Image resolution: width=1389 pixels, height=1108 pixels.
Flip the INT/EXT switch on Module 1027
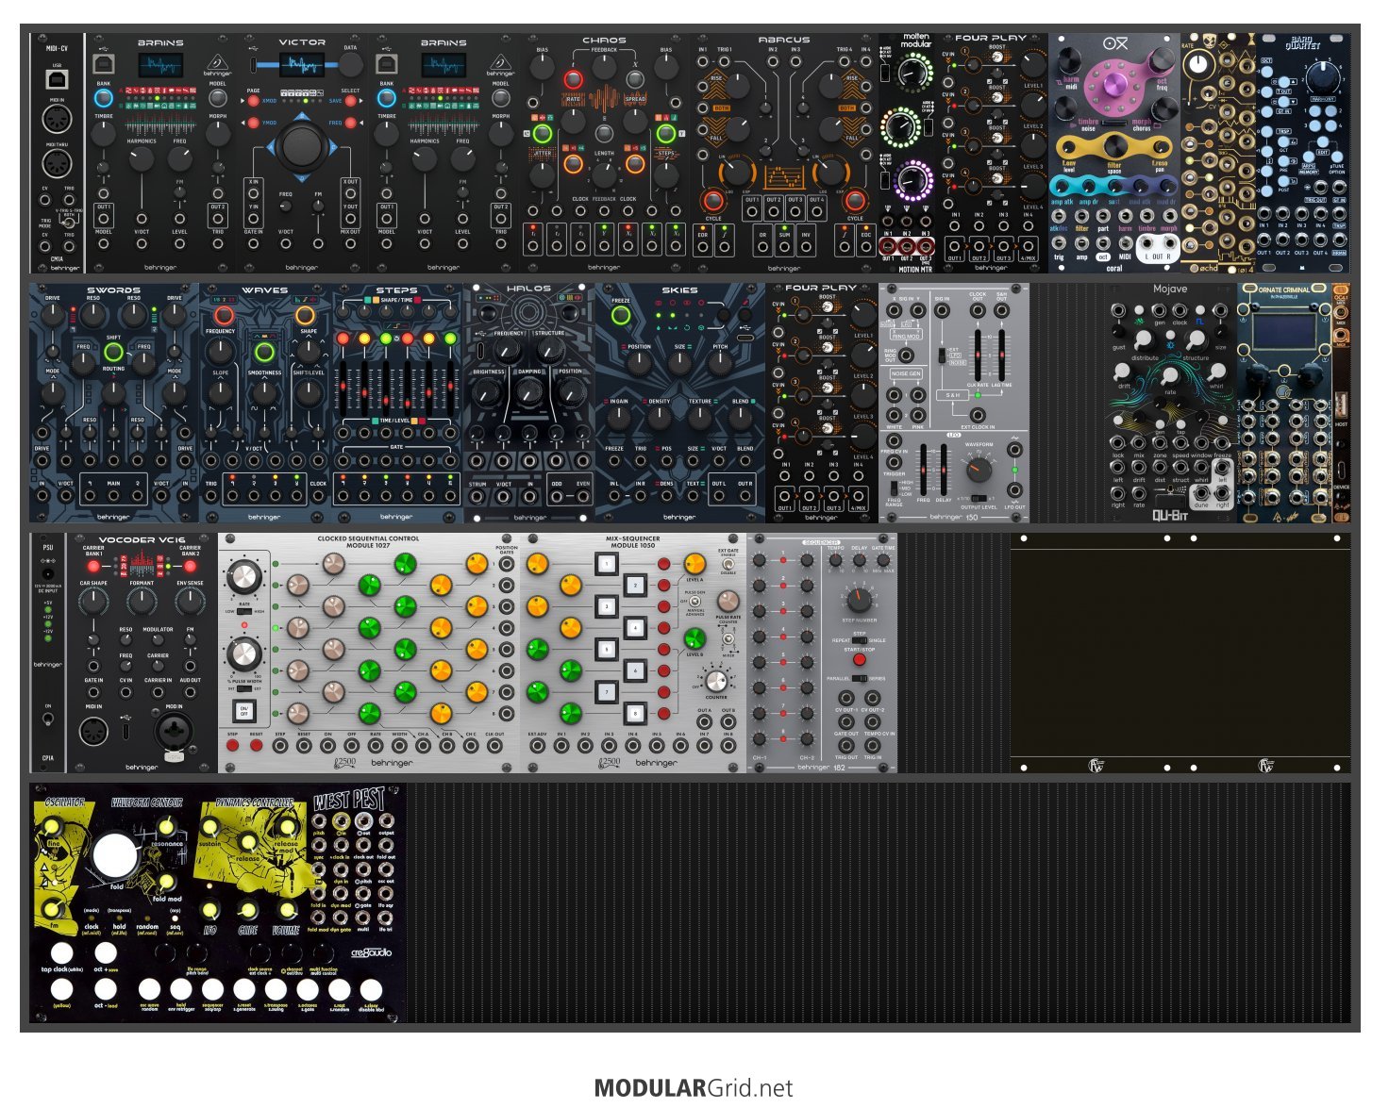(x=244, y=689)
